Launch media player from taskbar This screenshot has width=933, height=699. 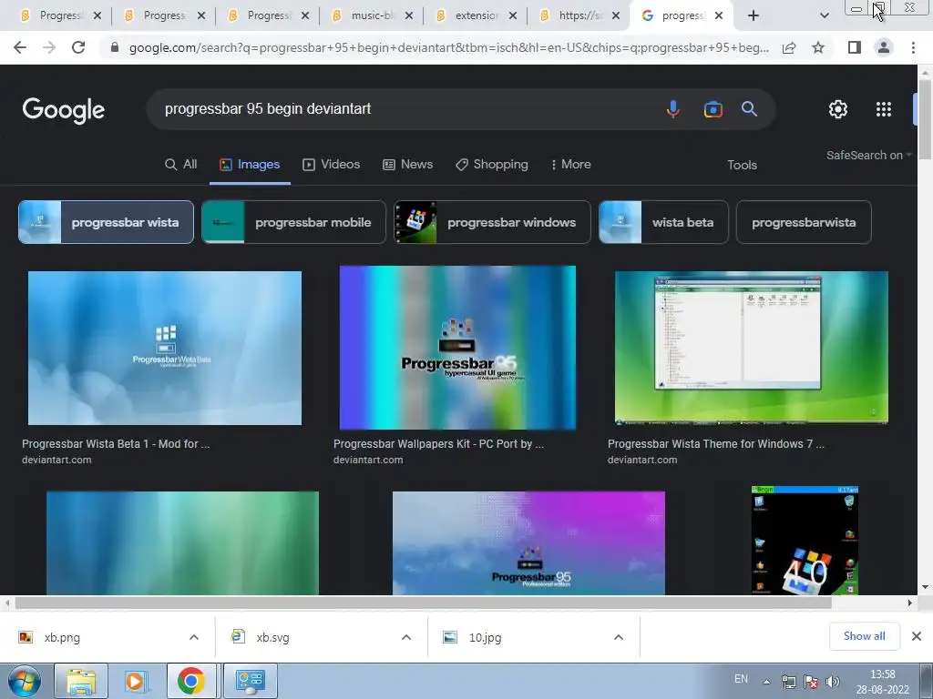(135, 681)
